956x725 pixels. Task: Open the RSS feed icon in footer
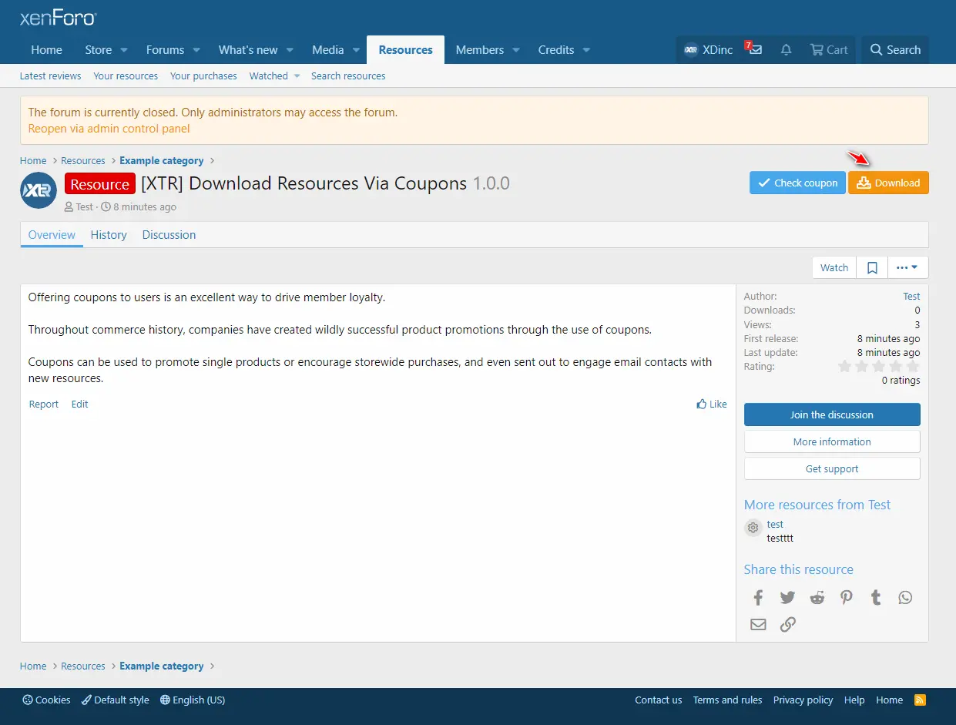pyautogui.click(x=920, y=700)
